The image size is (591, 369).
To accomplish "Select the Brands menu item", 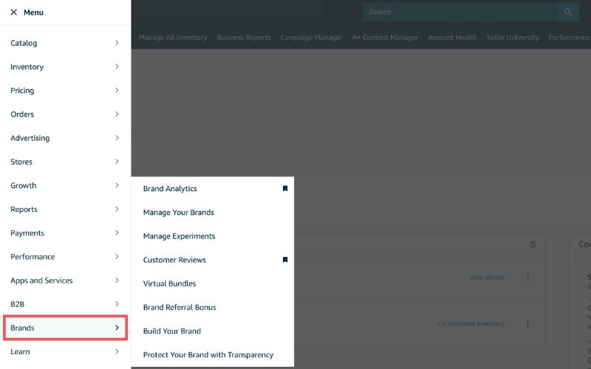I will click(65, 328).
